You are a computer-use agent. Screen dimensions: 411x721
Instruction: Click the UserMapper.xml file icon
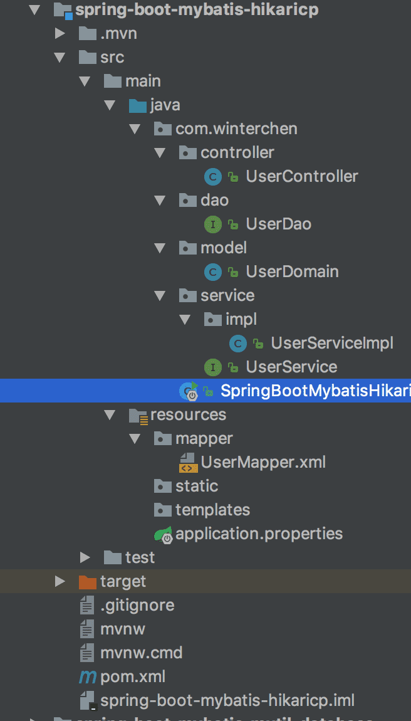(x=188, y=463)
